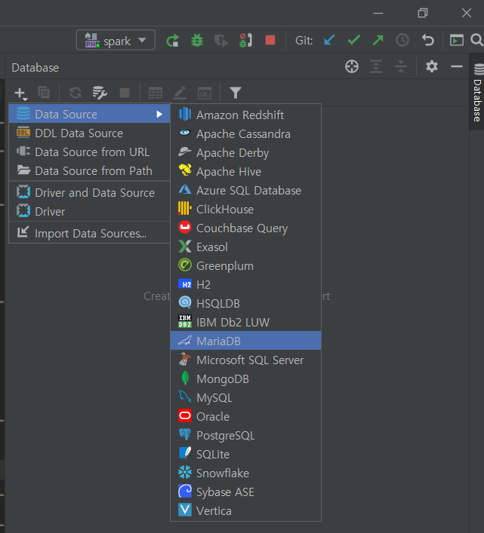Select the highlighted MariaDB entry

click(x=245, y=341)
